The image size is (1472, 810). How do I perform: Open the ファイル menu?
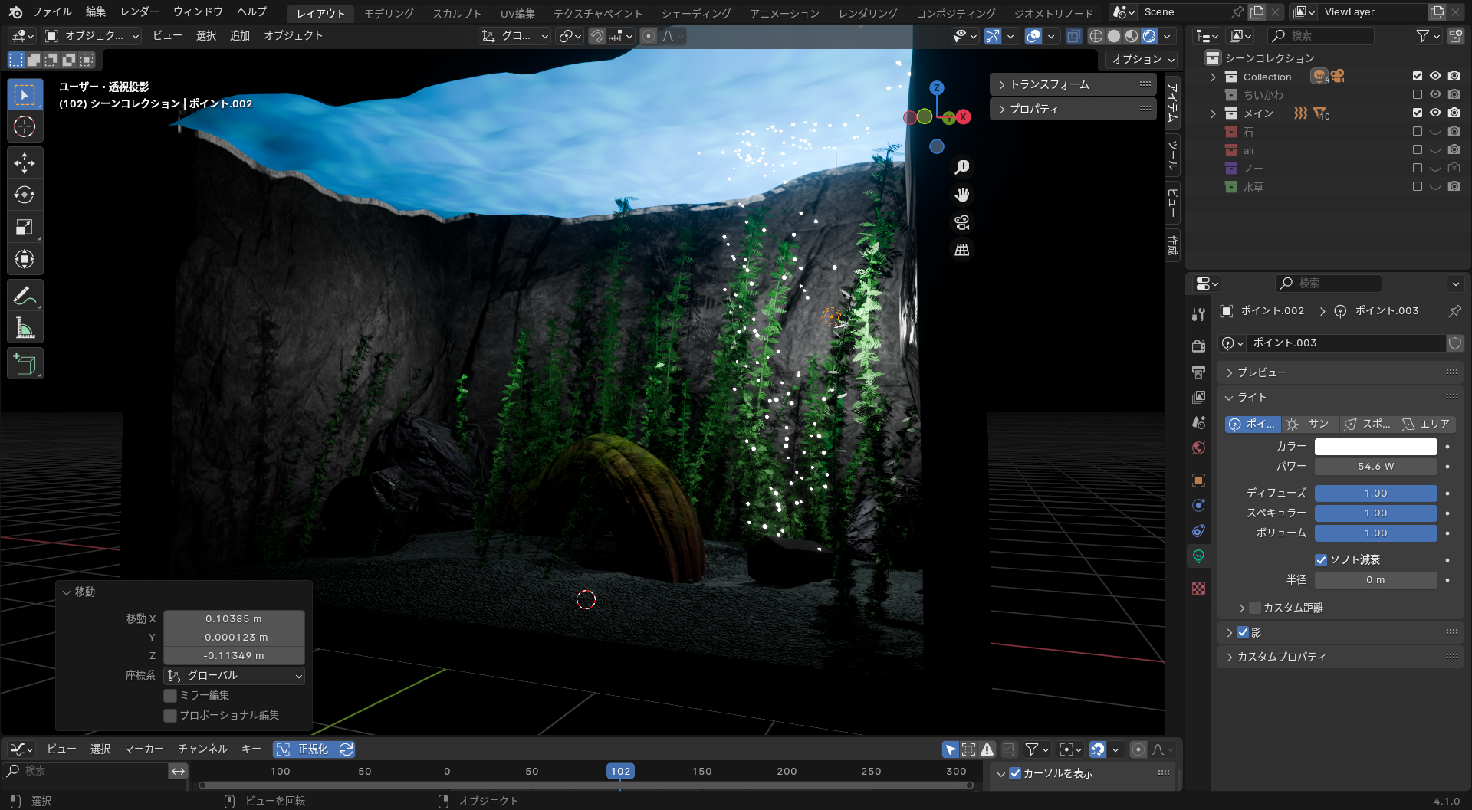(x=51, y=11)
